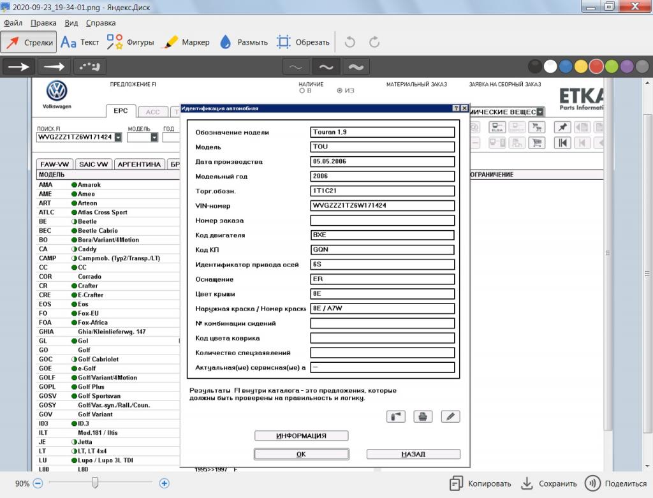Pick the yellow color swatch

coord(581,66)
